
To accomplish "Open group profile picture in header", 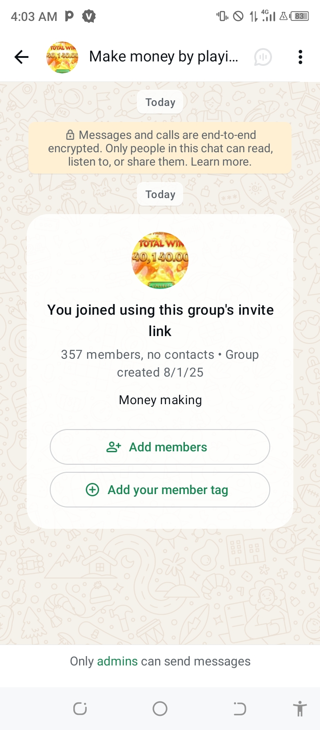I will coord(62,57).
